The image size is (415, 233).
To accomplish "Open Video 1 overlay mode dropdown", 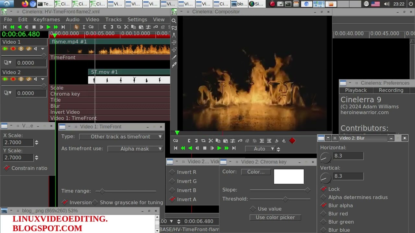I will (x=8, y=63).
